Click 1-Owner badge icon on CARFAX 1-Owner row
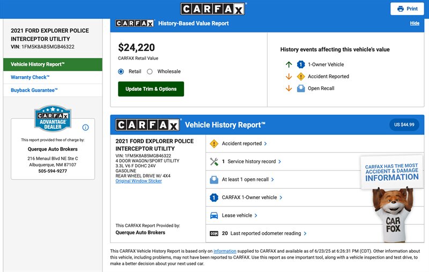Screen dimensions: 429x272 coord(214,197)
